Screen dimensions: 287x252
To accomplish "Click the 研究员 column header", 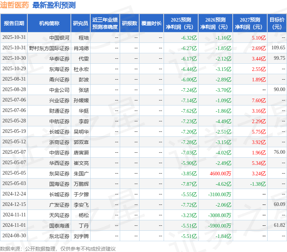I will click(x=81, y=23).
